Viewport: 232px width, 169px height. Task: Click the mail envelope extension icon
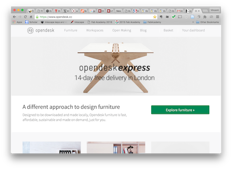(211, 17)
